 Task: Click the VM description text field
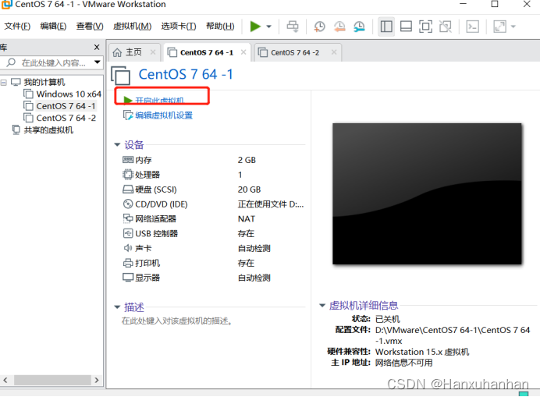click(176, 321)
